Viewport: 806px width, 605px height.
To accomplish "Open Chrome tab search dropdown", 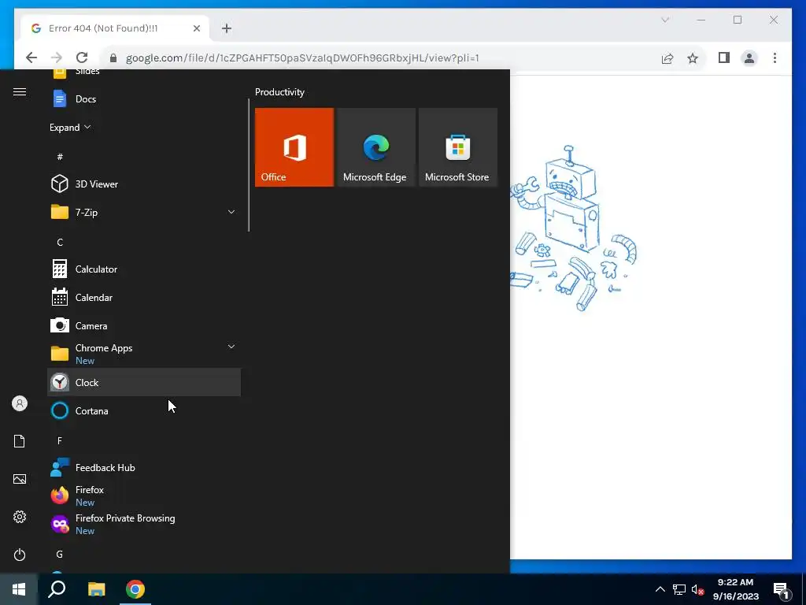I will [x=665, y=20].
